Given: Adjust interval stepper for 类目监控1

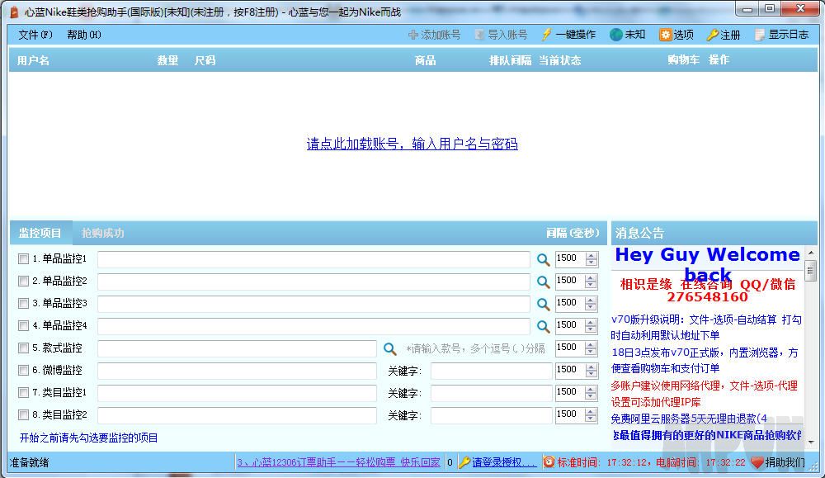Looking at the screenshot, I should 592,393.
